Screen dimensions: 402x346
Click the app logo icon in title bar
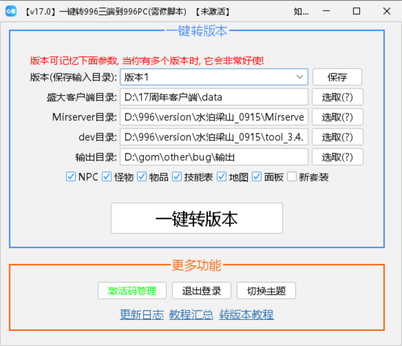coord(11,11)
